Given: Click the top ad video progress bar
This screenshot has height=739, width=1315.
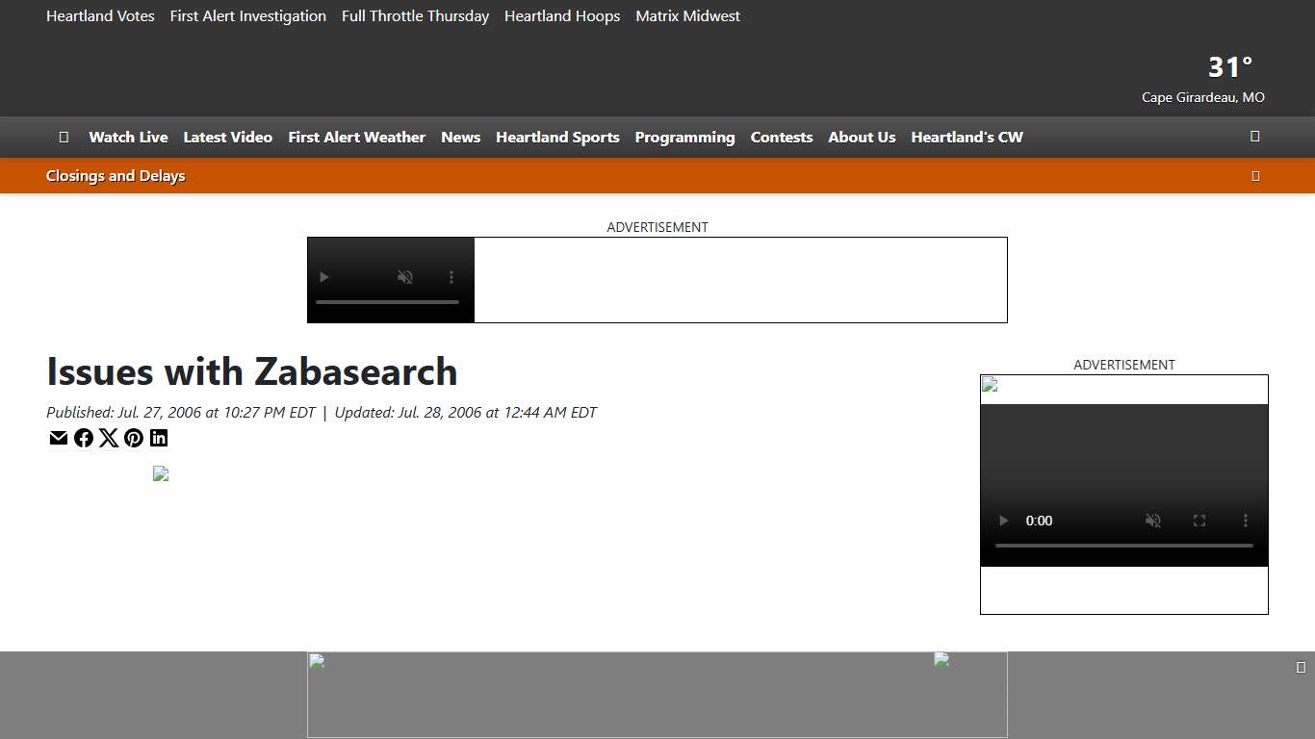Looking at the screenshot, I should click(x=388, y=301).
